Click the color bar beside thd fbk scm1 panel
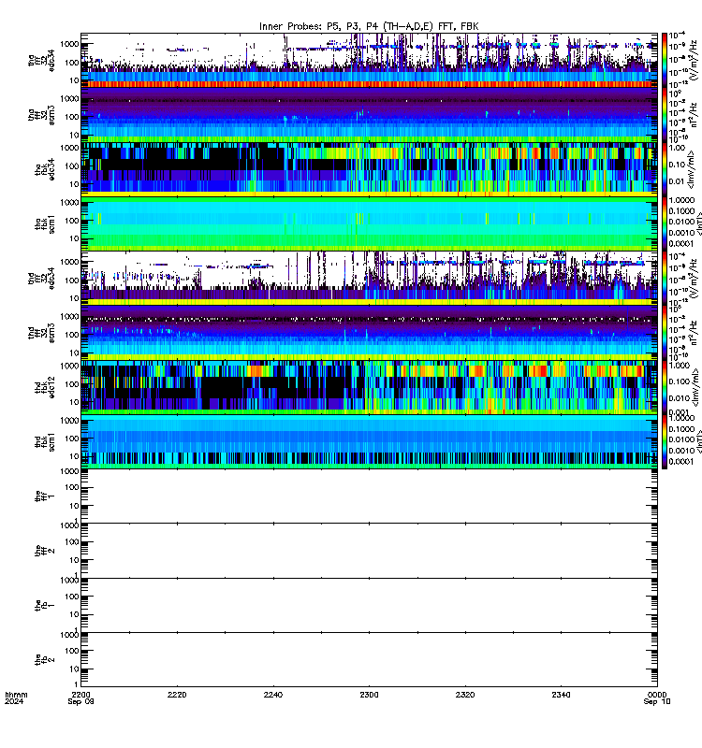The height and width of the screenshot is (748, 702). (665, 441)
